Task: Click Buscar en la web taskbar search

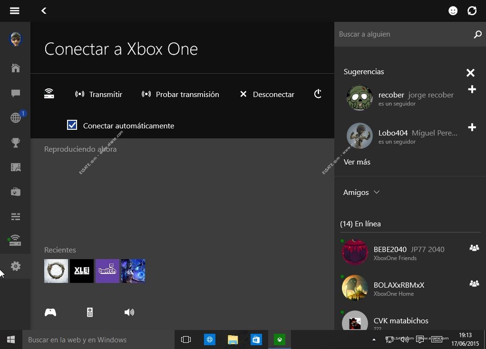Action: pyautogui.click(x=98, y=339)
